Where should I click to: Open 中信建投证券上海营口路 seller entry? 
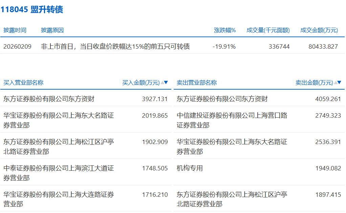[x=232, y=120]
